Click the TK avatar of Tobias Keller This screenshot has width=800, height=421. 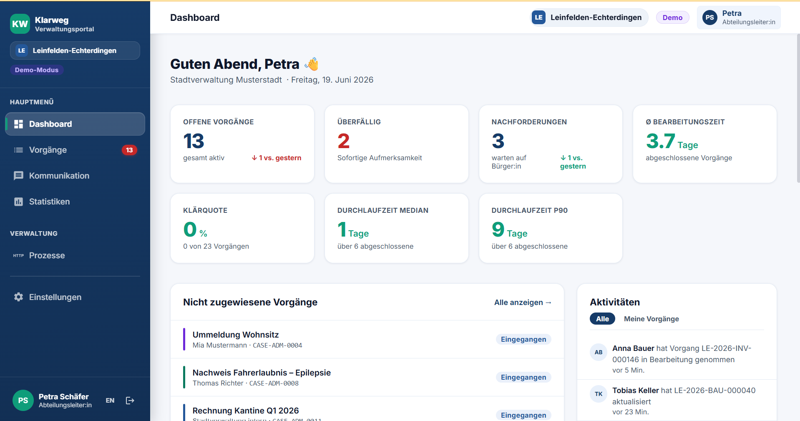click(x=599, y=394)
